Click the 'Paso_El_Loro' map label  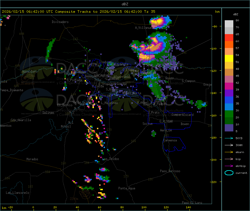point(192,203)
